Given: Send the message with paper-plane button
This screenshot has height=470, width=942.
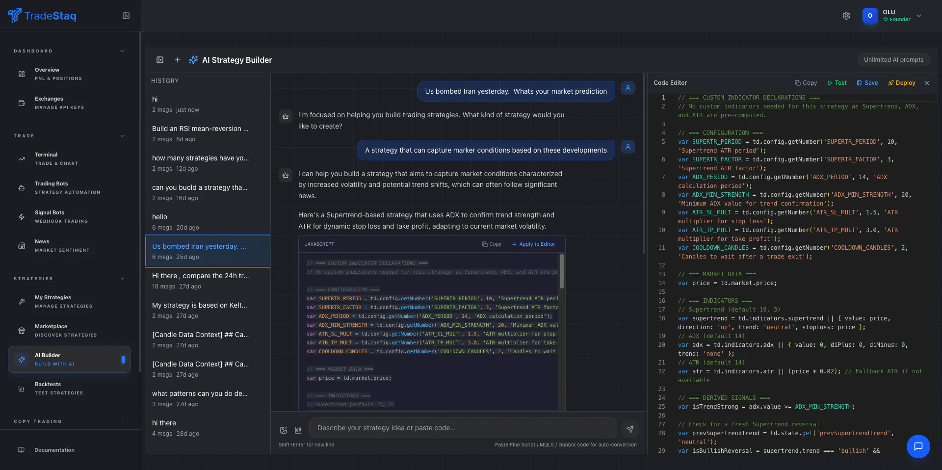Looking at the screenshot, I should point(630,429).
